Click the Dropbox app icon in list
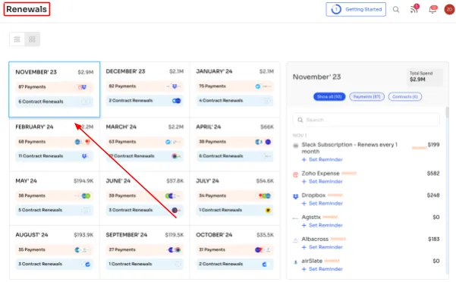456x282 pixels. 295,196
